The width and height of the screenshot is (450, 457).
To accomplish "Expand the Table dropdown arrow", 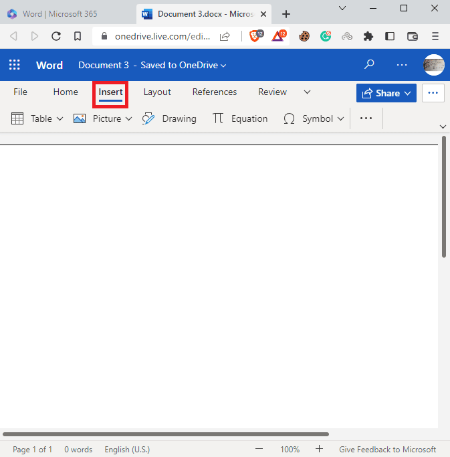I will point(60,119).
